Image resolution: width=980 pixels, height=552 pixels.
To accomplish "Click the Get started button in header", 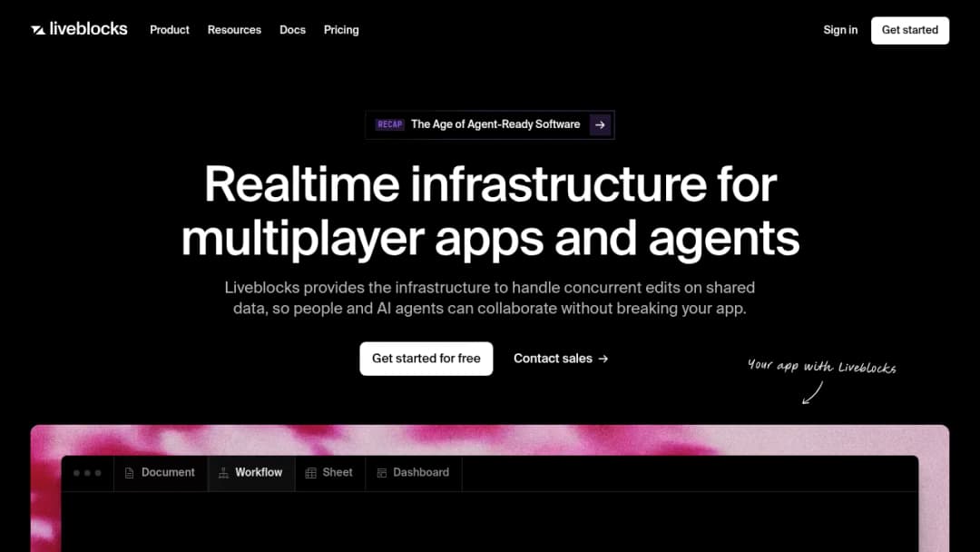I will click(910, 30).
